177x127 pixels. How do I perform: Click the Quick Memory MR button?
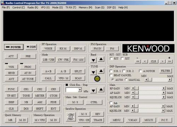[10, 120]
